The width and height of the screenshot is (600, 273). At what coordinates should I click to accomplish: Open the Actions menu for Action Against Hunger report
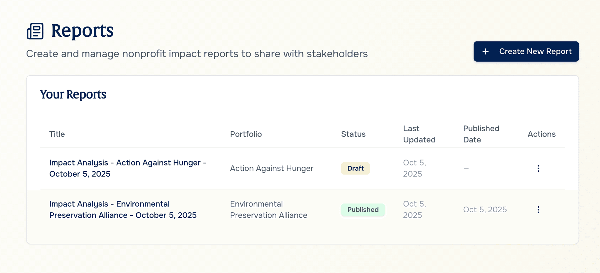(538, 168)
